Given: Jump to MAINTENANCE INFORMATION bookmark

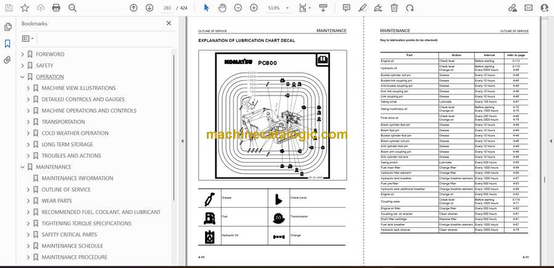Looking at the screenshot, I should pos(78,178).
